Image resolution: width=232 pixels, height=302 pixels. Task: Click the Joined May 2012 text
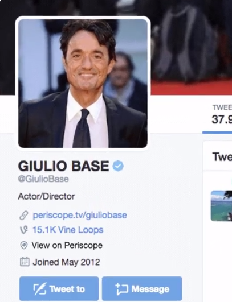(x=66, y=262)
